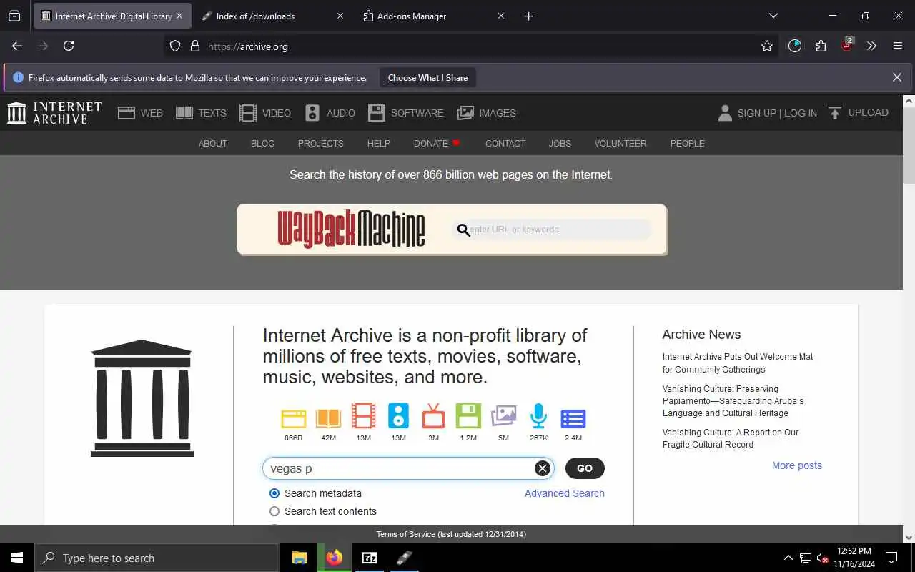Click the green floppy disk icon labeled 1.2M
Image resolution: width=915 pixels, height=572 pixels.
coord(468,416)
